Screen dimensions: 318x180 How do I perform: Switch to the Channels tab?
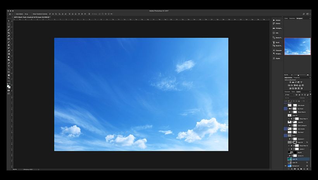click(x=287, y=92)
